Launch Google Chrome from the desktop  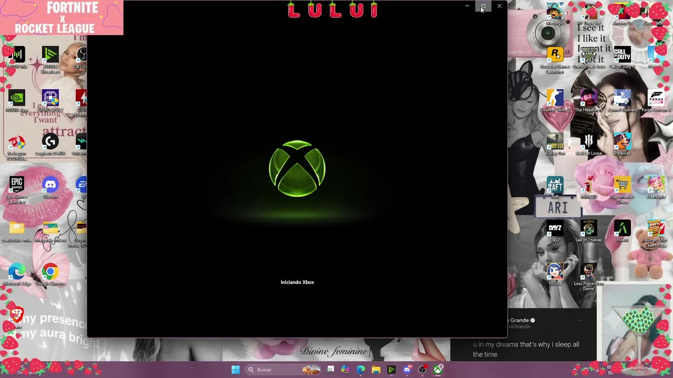(50, 275)
